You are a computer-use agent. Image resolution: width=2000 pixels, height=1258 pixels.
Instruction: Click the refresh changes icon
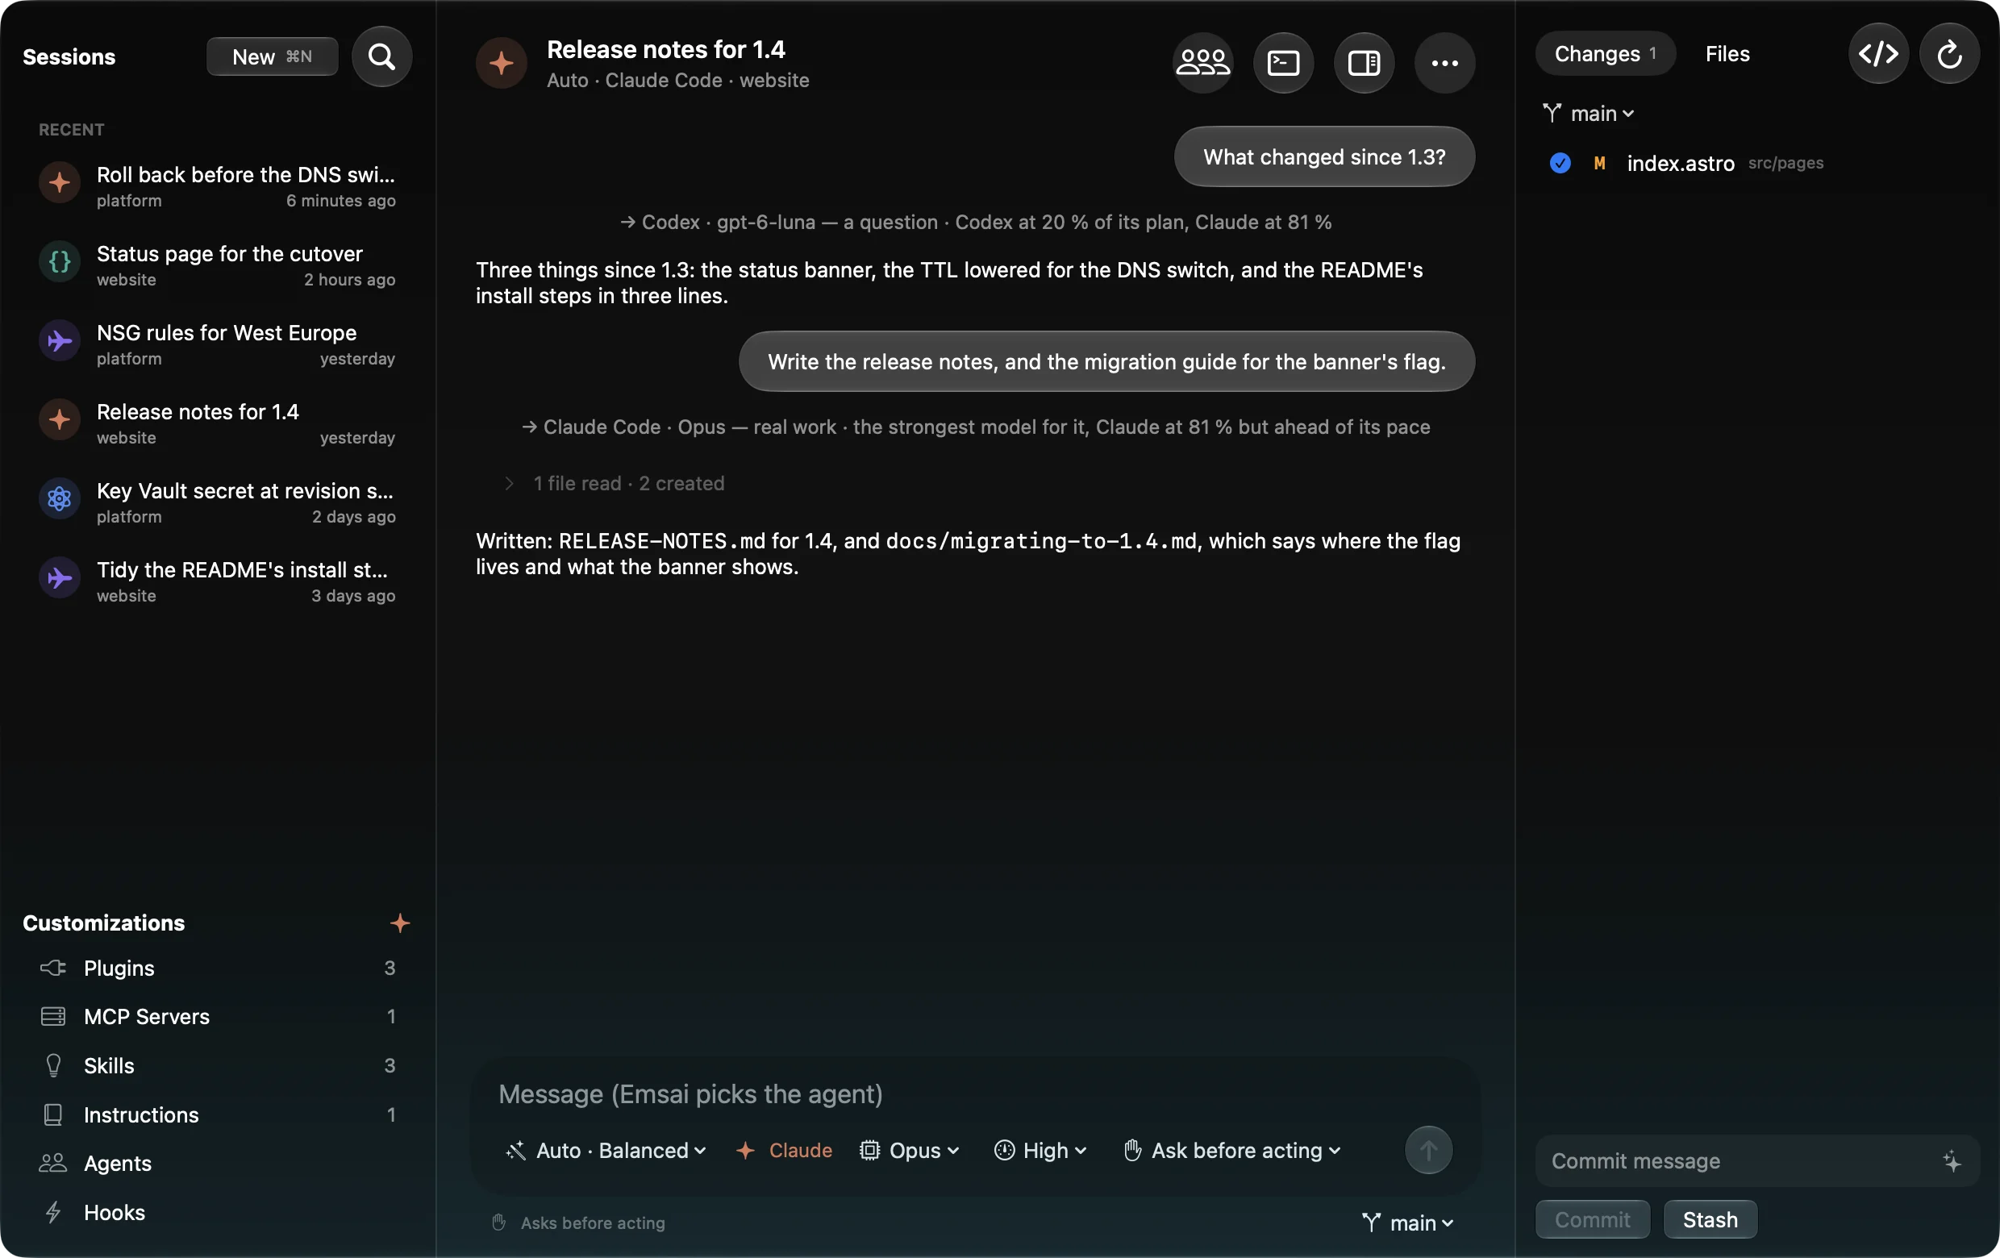1948,54
